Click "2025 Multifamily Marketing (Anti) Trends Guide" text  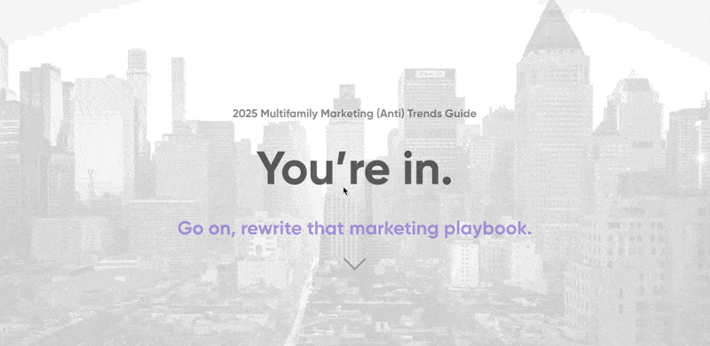tap(354, 114)
